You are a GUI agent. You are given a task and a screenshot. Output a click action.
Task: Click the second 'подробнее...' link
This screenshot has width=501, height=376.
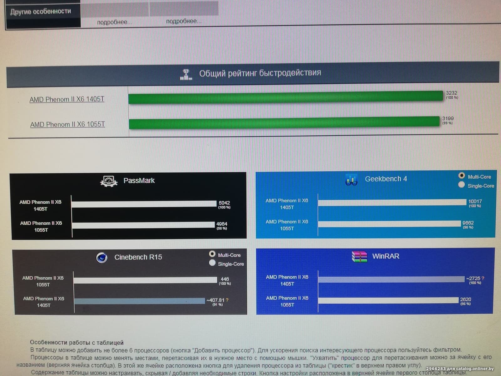click(184, 21)
